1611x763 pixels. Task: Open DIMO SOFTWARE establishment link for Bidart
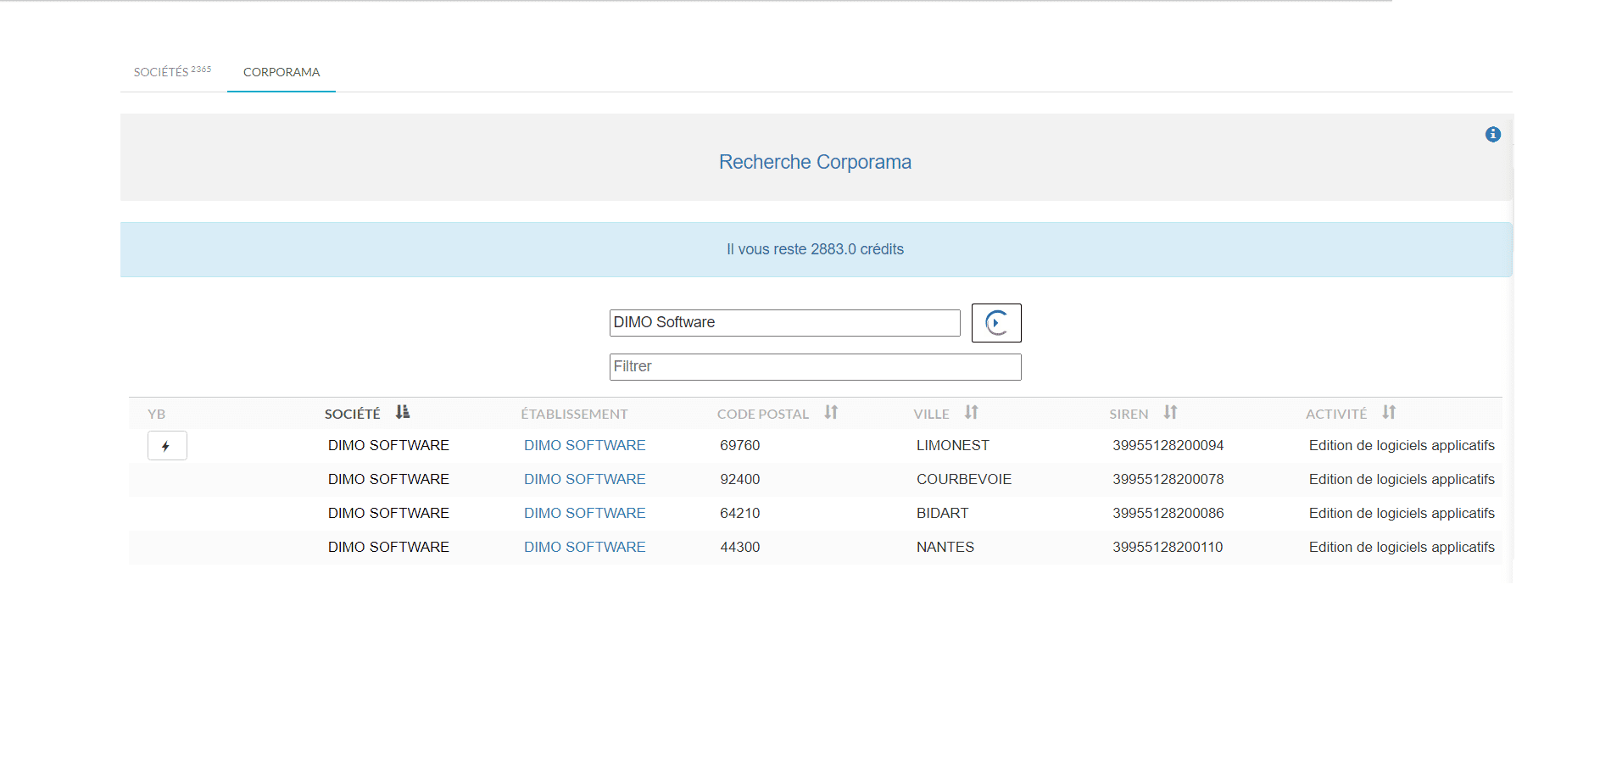(x=584, y=514)
